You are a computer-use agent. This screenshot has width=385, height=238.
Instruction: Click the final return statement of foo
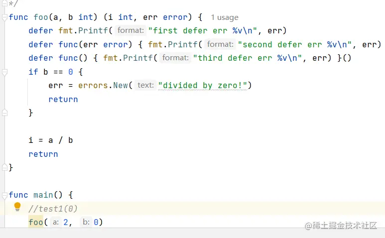tap(43, 154)
